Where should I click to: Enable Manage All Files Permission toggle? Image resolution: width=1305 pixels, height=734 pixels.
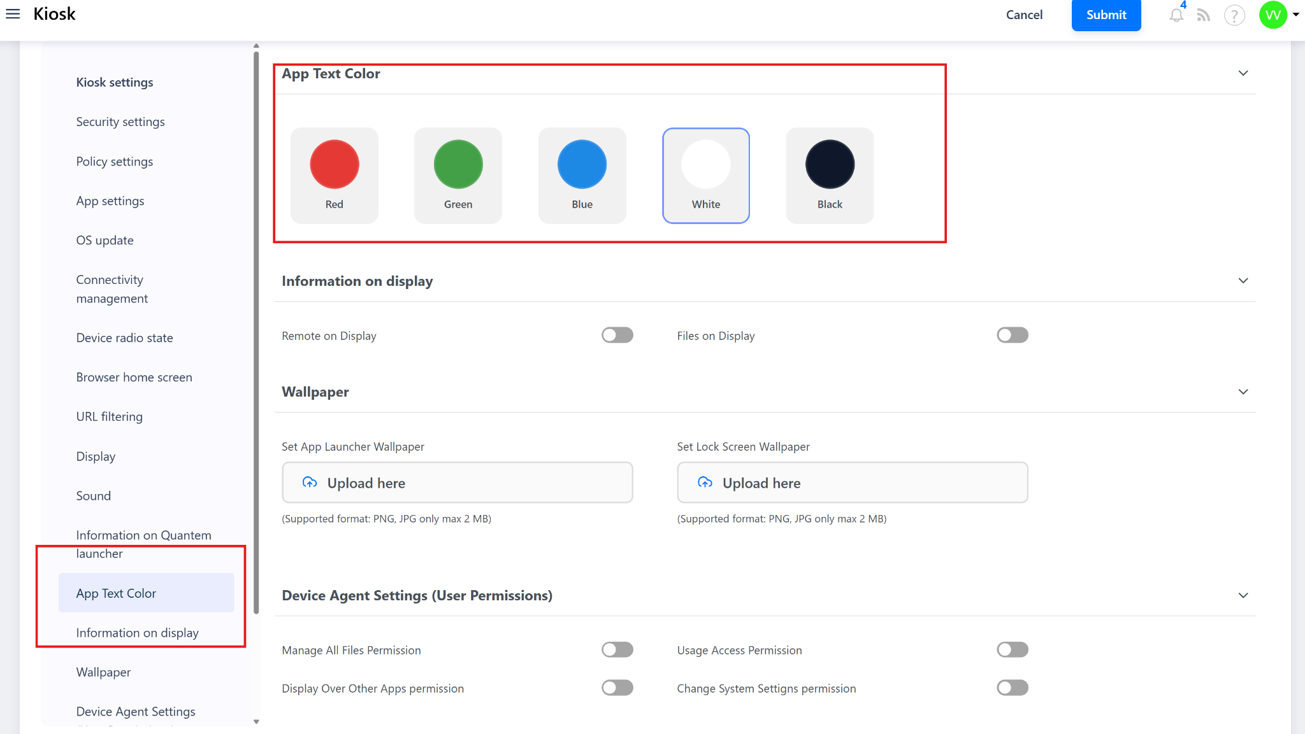617,650
